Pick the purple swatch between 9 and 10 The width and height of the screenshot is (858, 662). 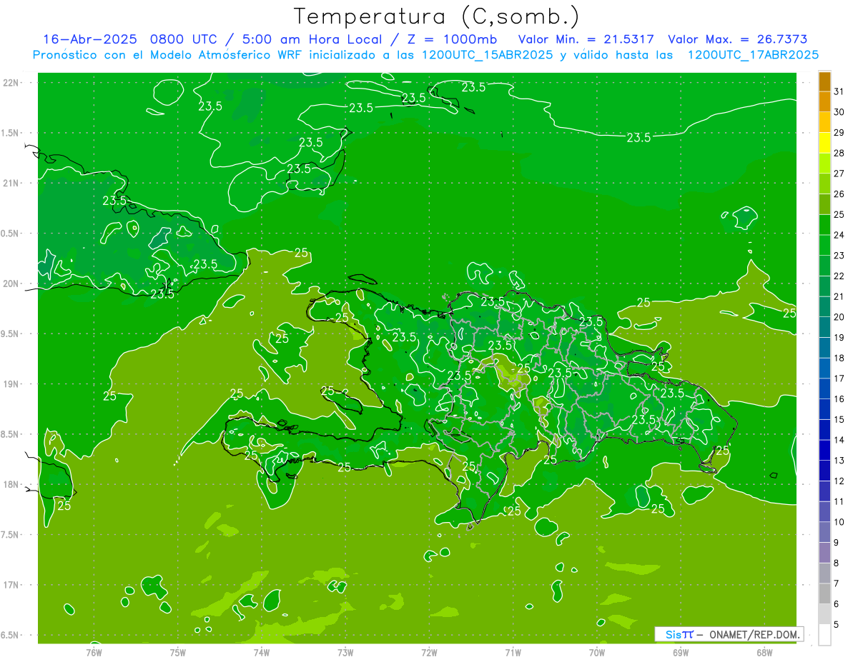[x=824, y=532]
